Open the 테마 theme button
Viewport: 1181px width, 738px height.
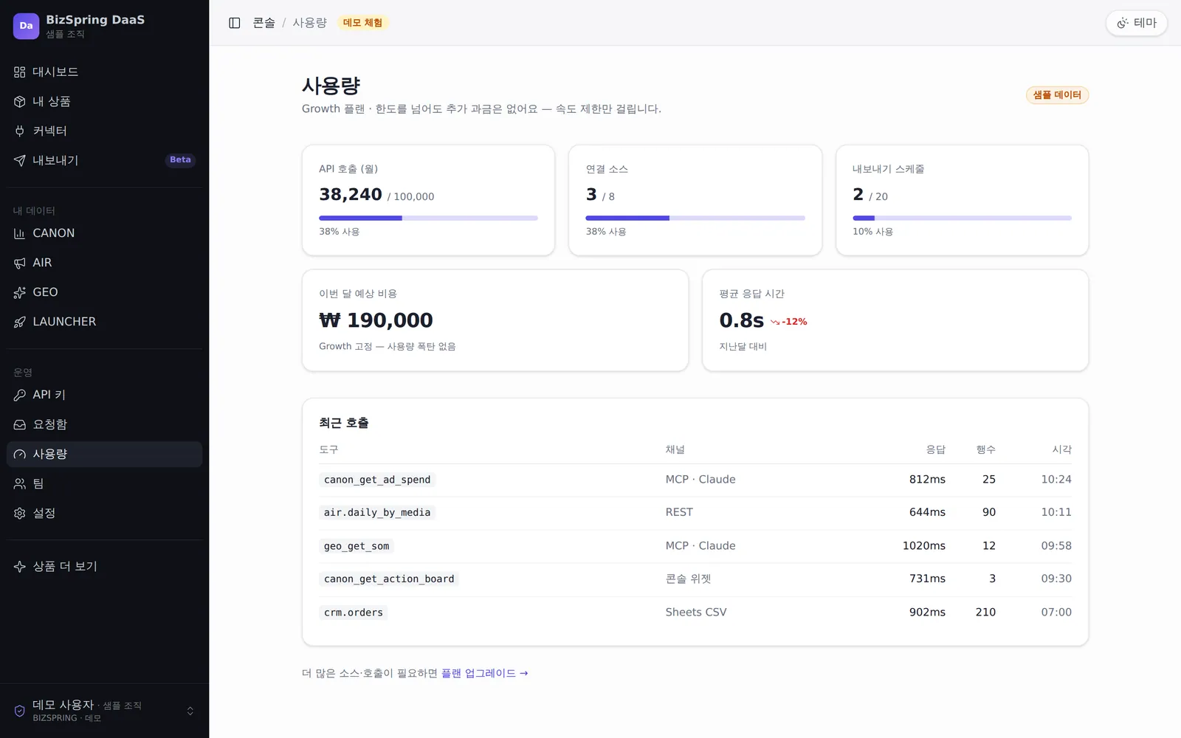tap(1136, 23)
